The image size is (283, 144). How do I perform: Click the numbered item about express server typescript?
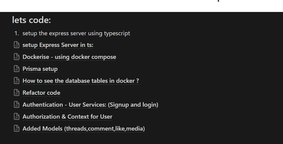[x=76, y=33]
